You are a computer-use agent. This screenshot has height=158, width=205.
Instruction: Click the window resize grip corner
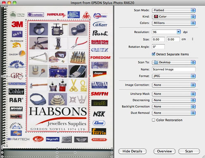203,156
